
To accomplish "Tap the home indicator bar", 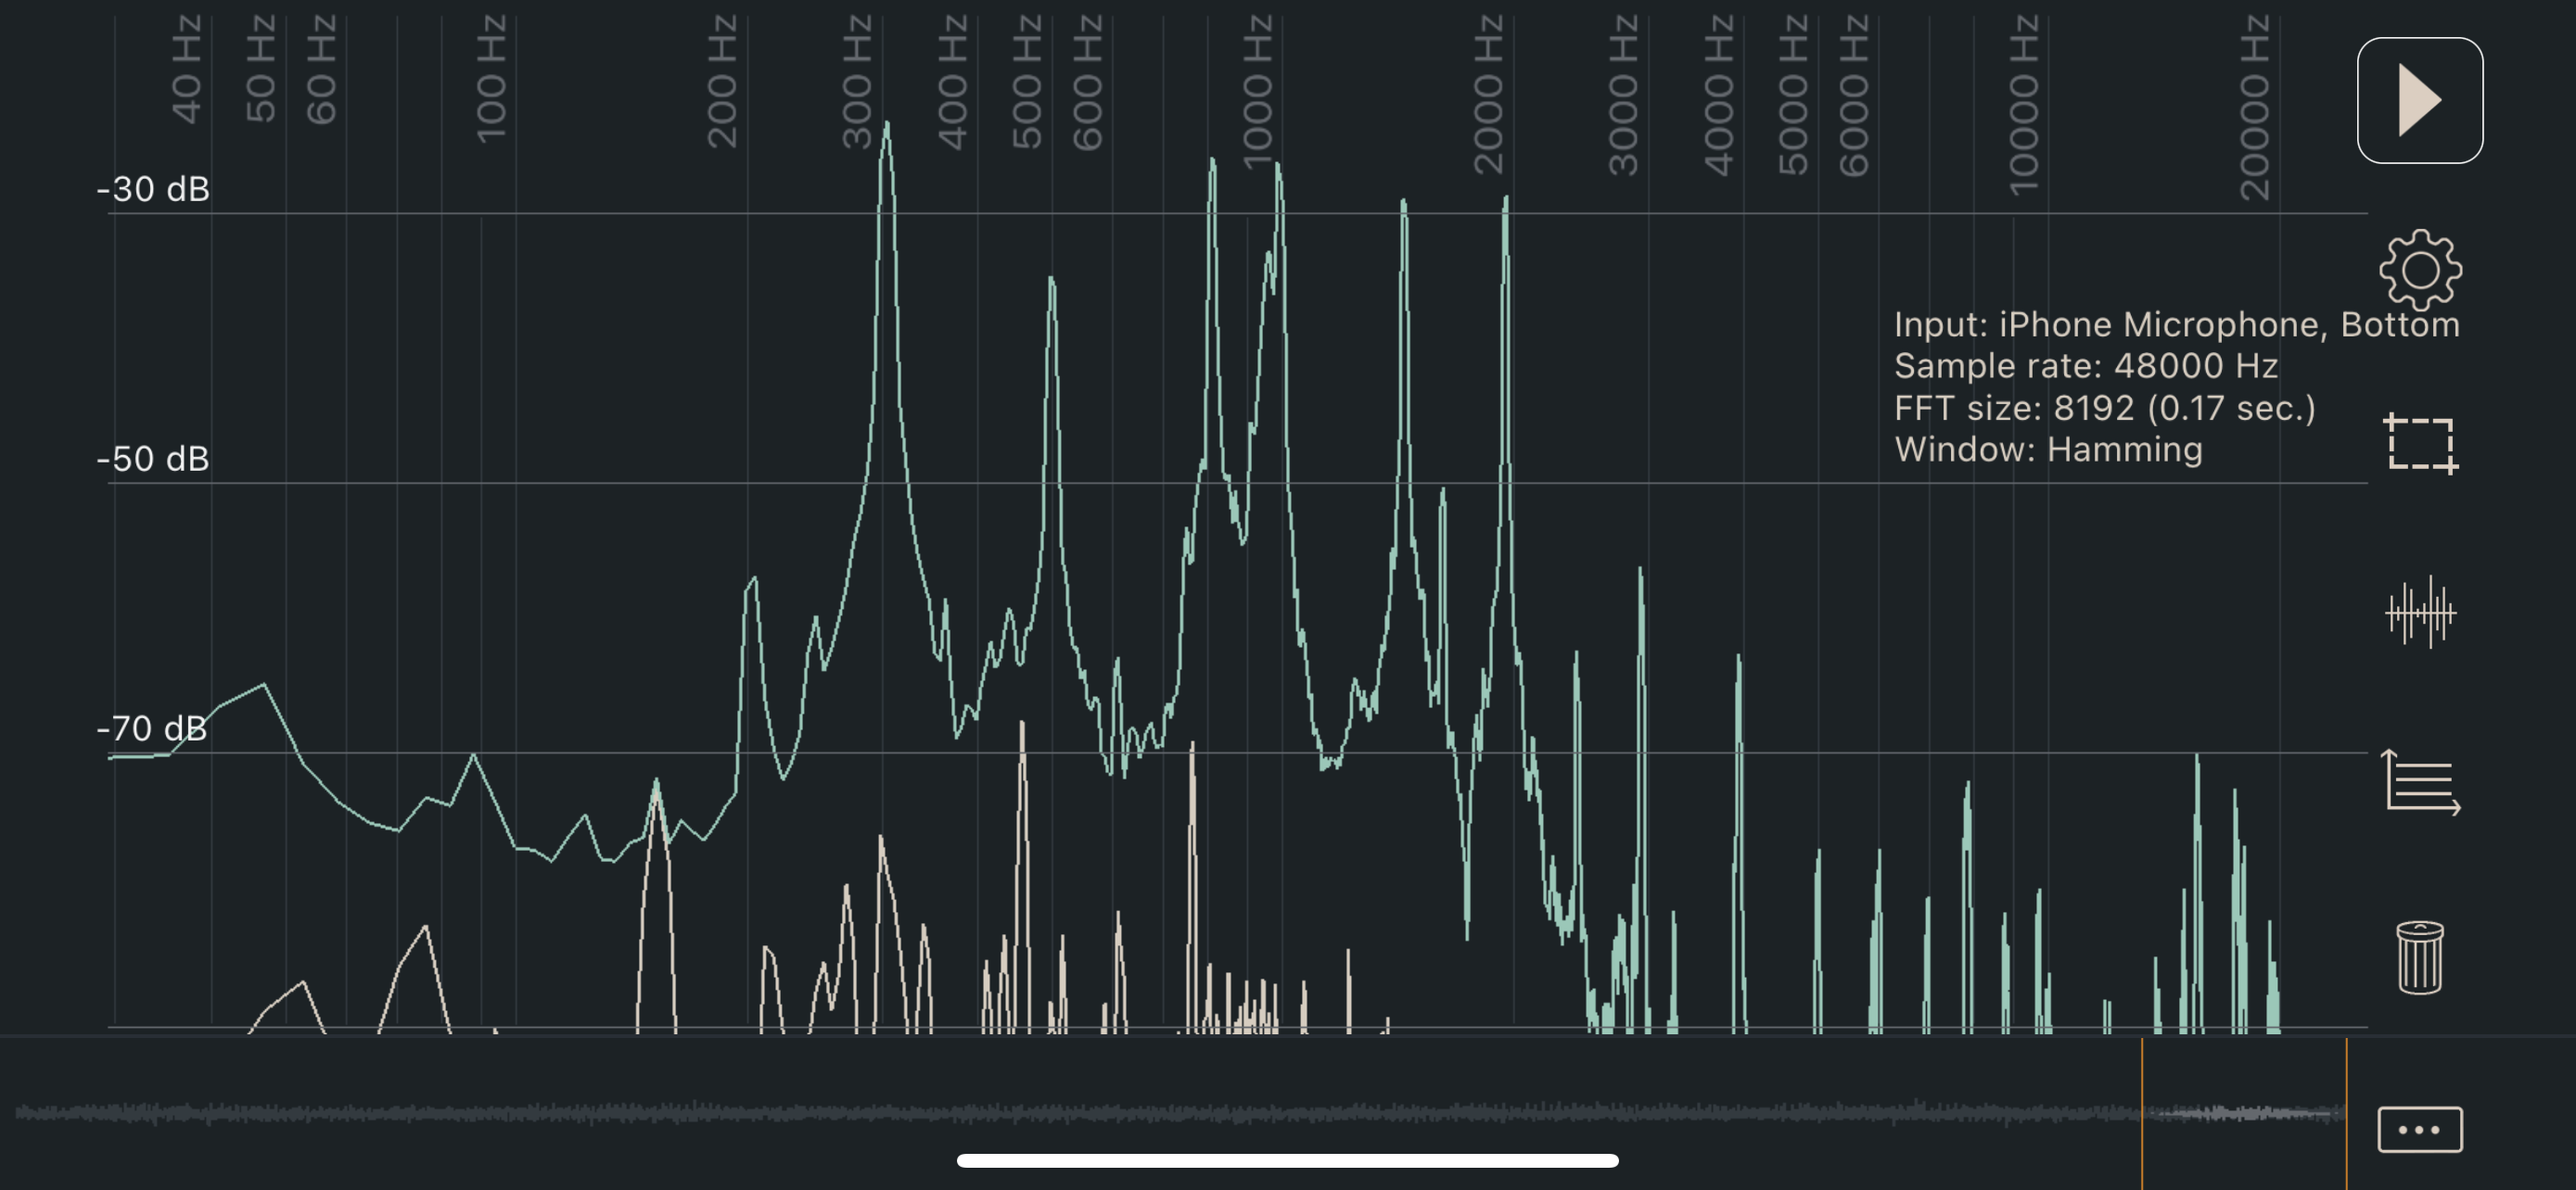I will coord(1287,1160).
